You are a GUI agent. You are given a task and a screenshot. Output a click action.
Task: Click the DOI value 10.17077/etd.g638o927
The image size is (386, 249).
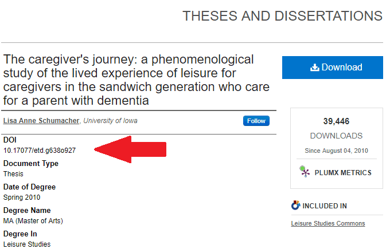coord(40,150)
